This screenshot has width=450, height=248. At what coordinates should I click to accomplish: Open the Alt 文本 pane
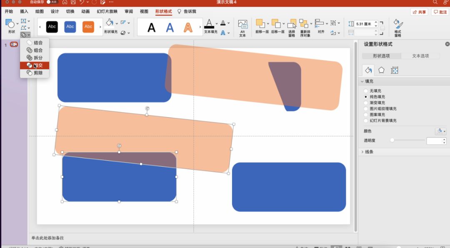242,28
